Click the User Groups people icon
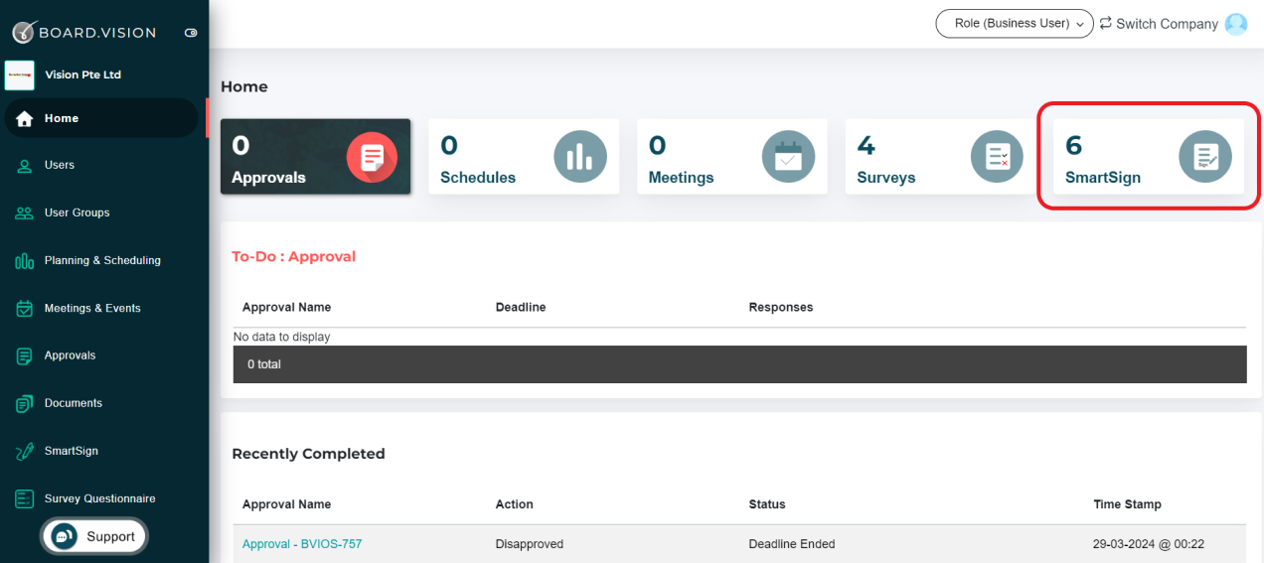Image resolution: width=1264 pixels, height=563 pixels. click(25, 213)
